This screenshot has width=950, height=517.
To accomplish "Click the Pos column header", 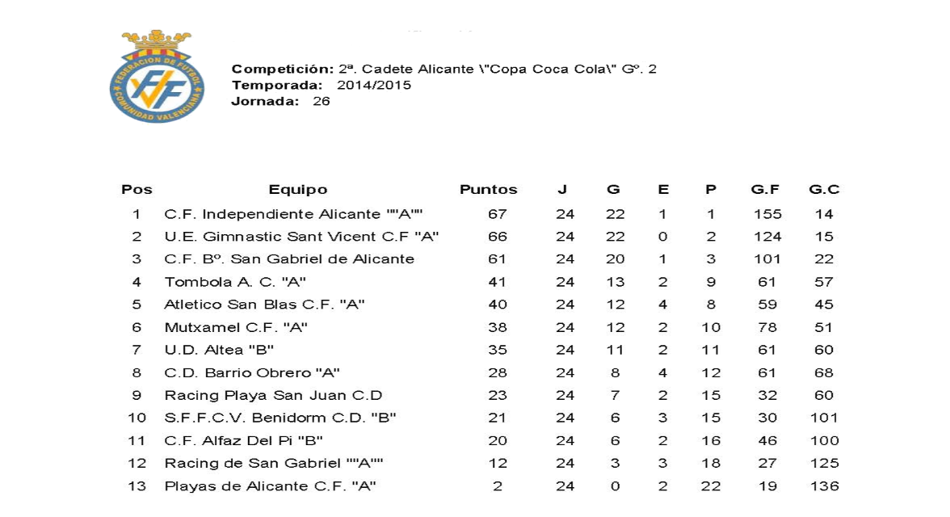I will [x=137, y=190].
